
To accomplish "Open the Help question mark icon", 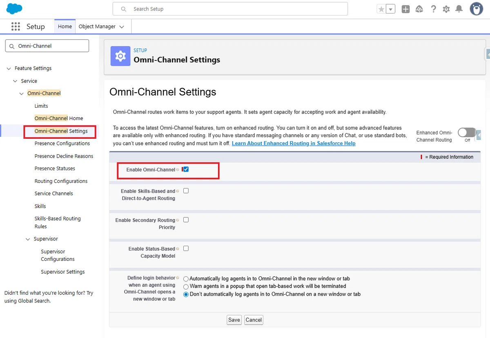I will click(x=433, y=9).
